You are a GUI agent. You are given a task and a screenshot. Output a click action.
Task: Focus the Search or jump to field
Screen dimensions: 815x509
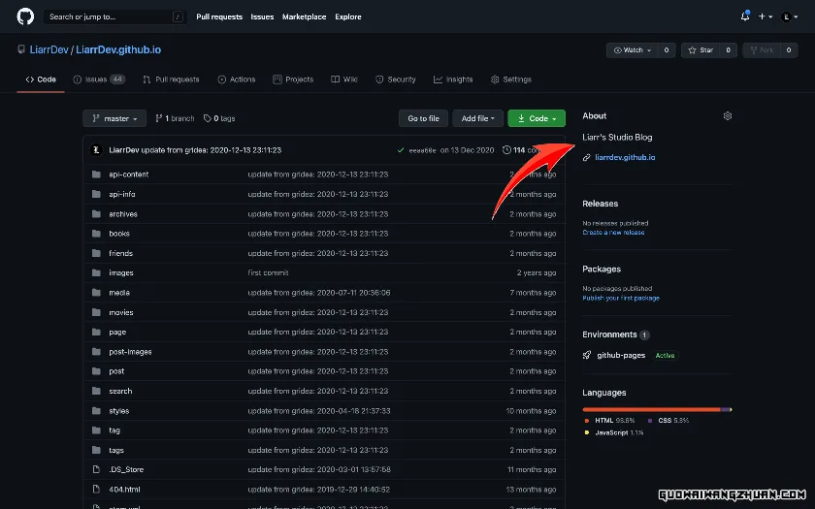[114, 16]
